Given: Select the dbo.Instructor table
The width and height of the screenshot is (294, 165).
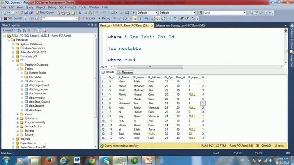Looking at the screenshot, I should [38, 93].
